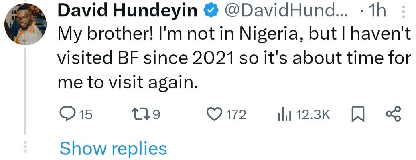Expand the thread with Show replies
Image resolution: width=416 pixels, height=160 pixels.
point(113,148)
